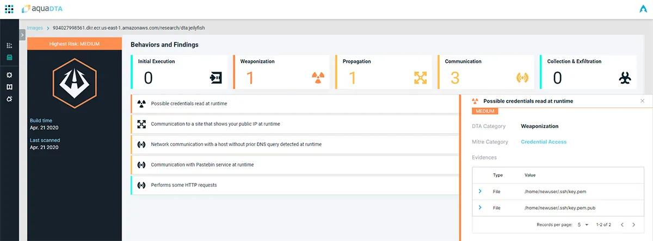The height and width of the screenshot is (241, 653).
Task: Open the app launcher grid icon
Action: pyautogui.click(x=9, y=9)
